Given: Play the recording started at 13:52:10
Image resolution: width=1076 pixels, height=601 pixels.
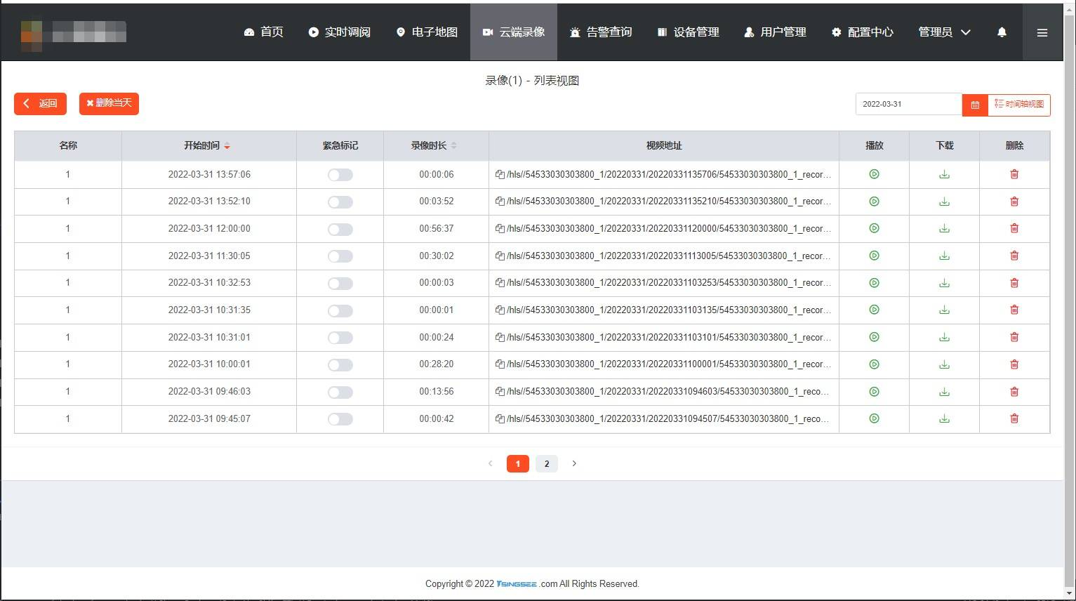Looking at the screenshot, I should (x=874, y=202).
